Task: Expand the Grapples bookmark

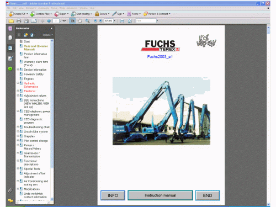Action: coord(18,136)
